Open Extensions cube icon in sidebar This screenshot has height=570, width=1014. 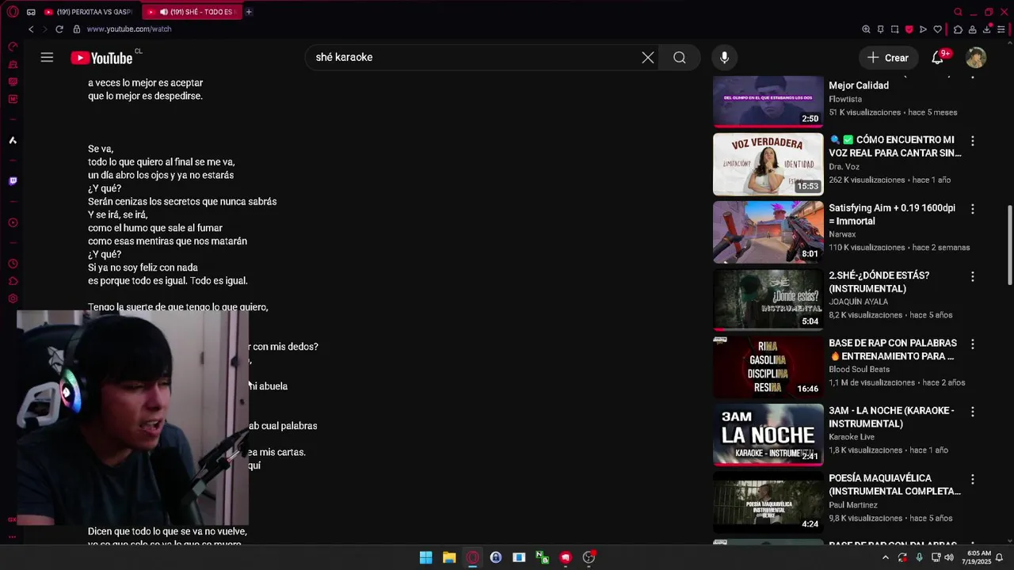click(13, 281)
